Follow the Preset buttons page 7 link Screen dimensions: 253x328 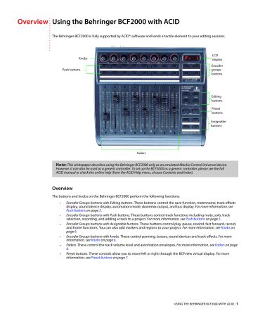click(101, 258)
